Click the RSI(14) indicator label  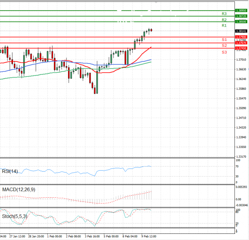11,171
